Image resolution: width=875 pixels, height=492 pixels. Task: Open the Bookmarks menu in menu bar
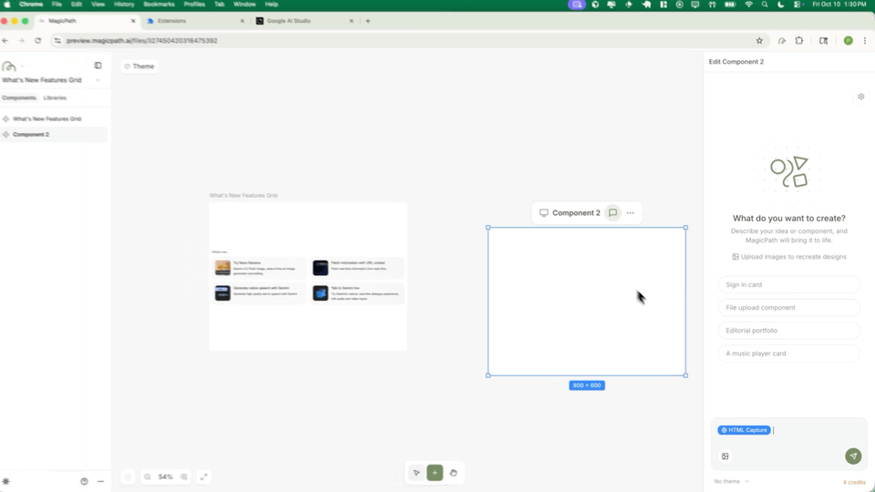[x=159, y=5]
